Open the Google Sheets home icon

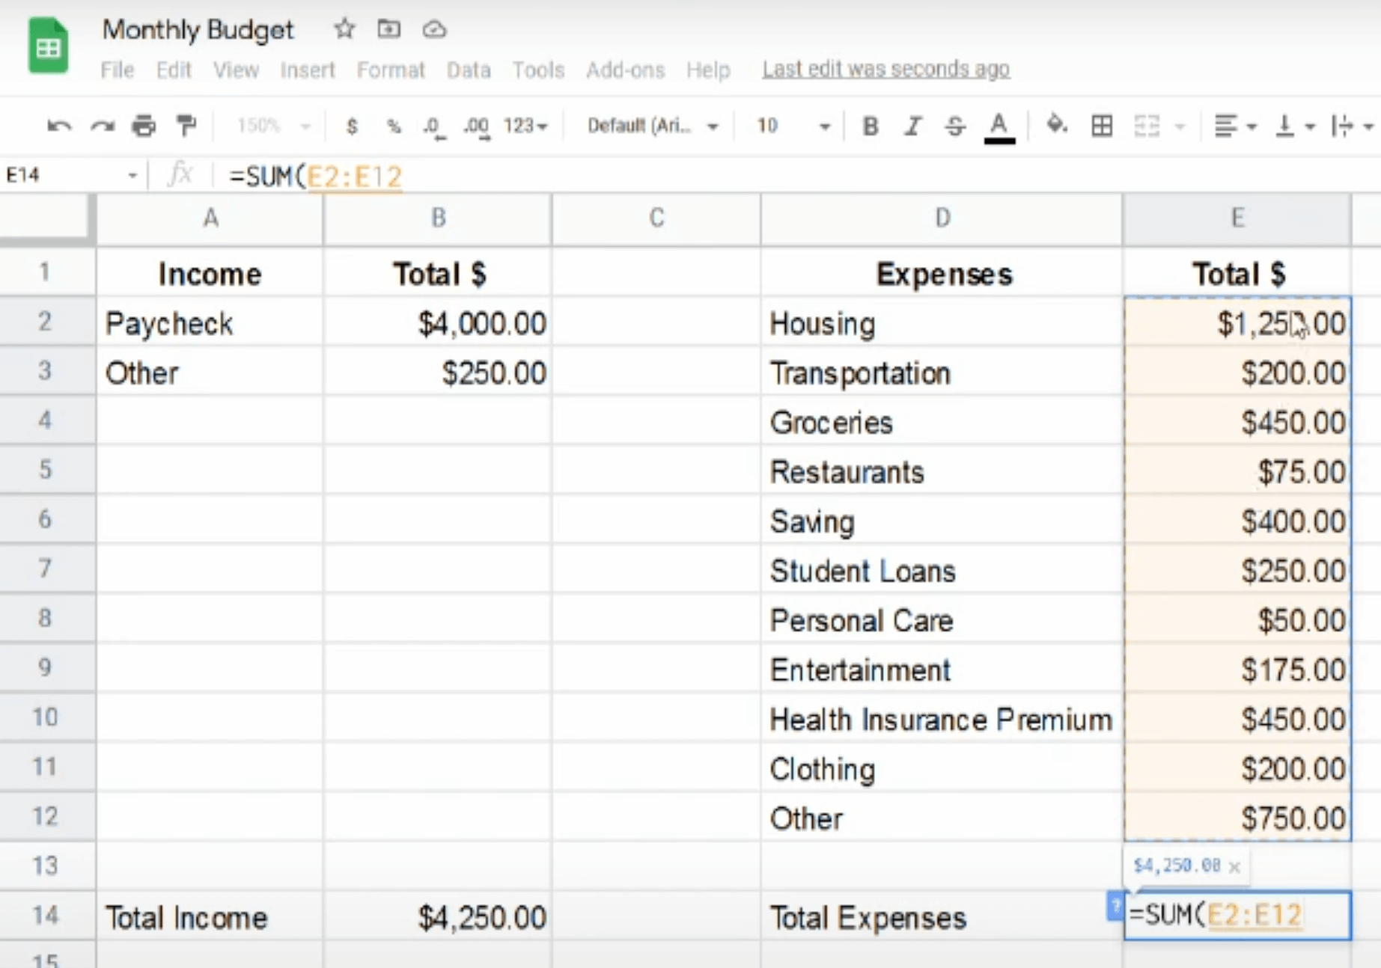coord(48,46)
